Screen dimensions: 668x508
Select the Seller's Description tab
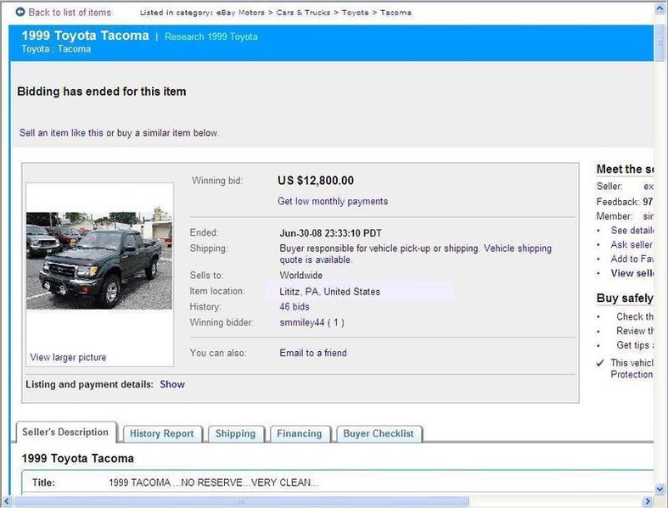66,433
